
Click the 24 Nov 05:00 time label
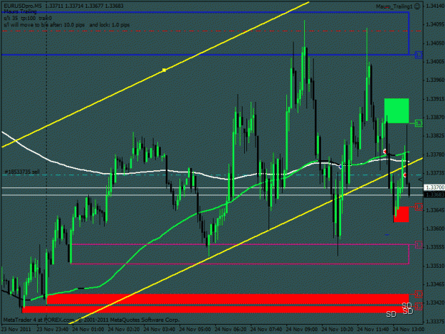[195, 329]
